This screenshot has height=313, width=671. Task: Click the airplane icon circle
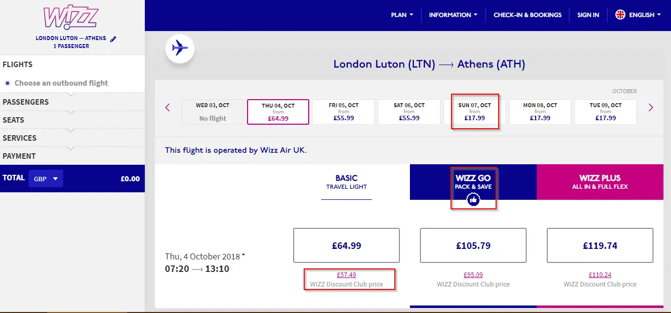180,49
